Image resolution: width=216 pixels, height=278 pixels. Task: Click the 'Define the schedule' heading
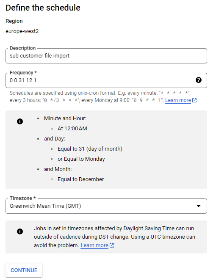(x=43, y=8)
